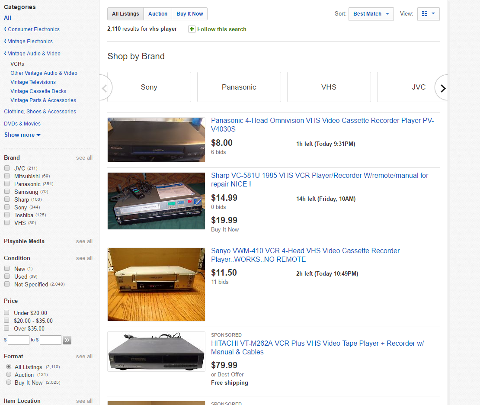
Task: Select the Auction format radio
Action: pyautogui.click(x=9, y=374)
